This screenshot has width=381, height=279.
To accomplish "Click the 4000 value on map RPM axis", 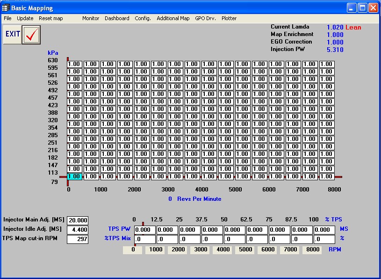I will click(x=201, y=190).
